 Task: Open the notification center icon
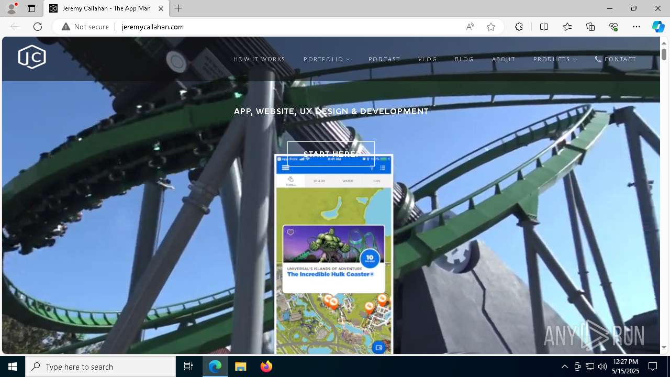(653, 367)
